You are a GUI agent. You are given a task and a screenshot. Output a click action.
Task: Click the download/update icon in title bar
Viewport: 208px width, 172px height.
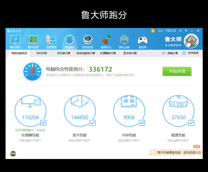181,31
